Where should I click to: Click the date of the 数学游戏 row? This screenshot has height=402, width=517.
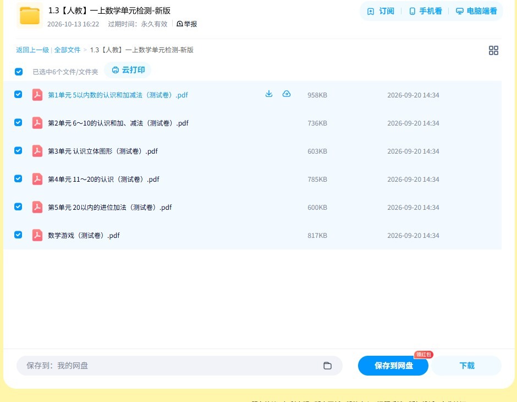[413, 235]
